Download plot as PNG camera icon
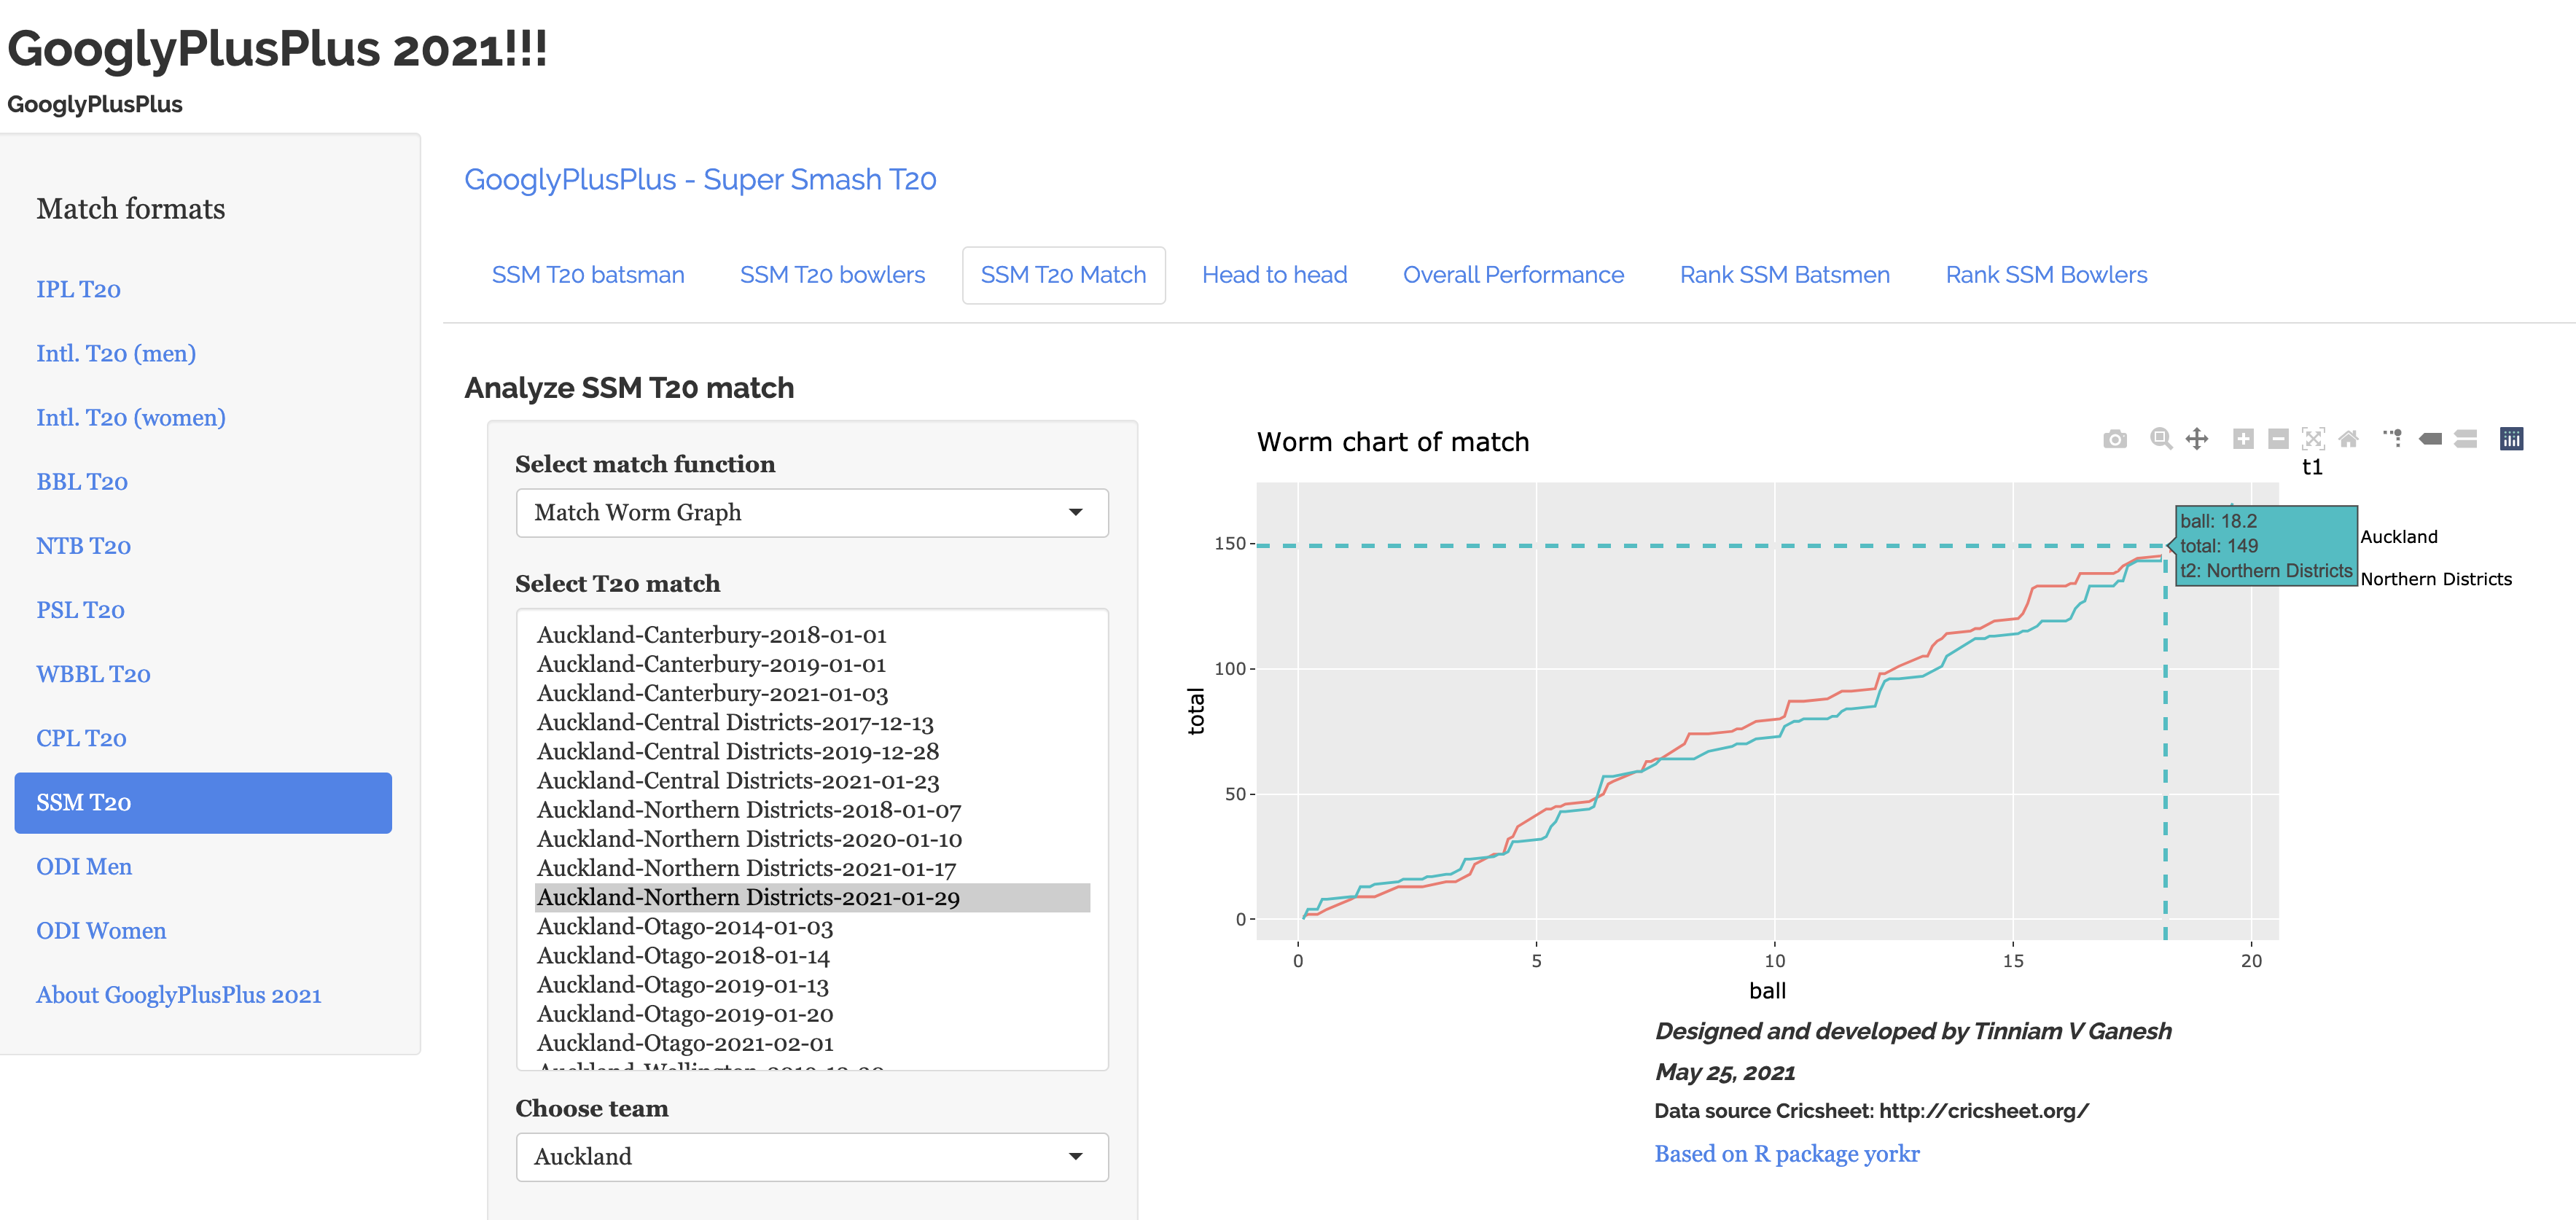 click(x=2114, y=439)
